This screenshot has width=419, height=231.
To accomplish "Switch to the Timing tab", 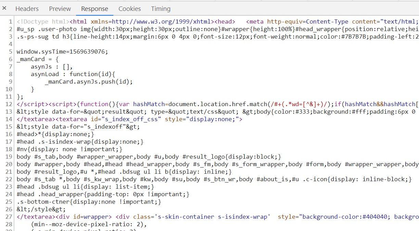I will tap(161, 9).
